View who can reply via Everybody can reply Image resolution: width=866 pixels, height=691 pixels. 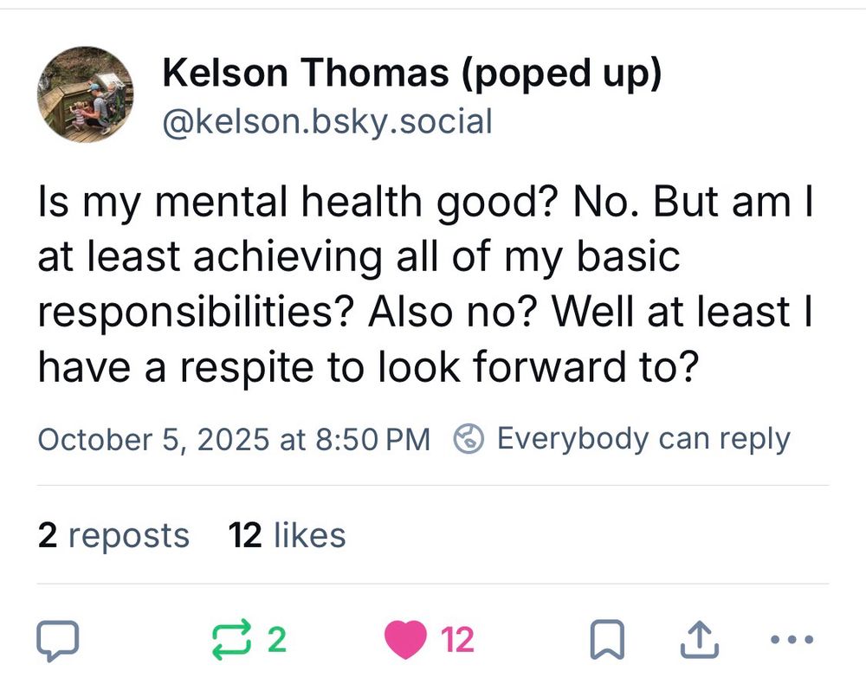point(643,440)
